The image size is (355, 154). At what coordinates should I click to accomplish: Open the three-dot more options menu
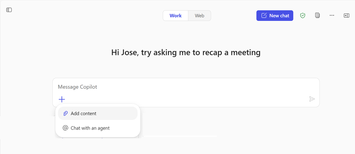[332, 16]
